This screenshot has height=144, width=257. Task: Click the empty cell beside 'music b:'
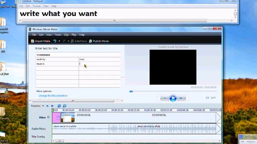tap(100, 64)
